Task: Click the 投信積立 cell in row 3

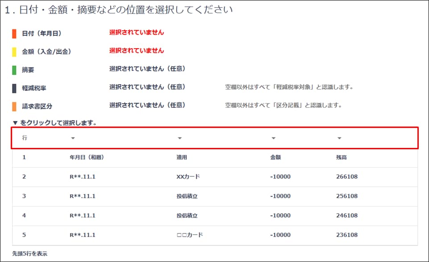Action: tap(187, 196)
